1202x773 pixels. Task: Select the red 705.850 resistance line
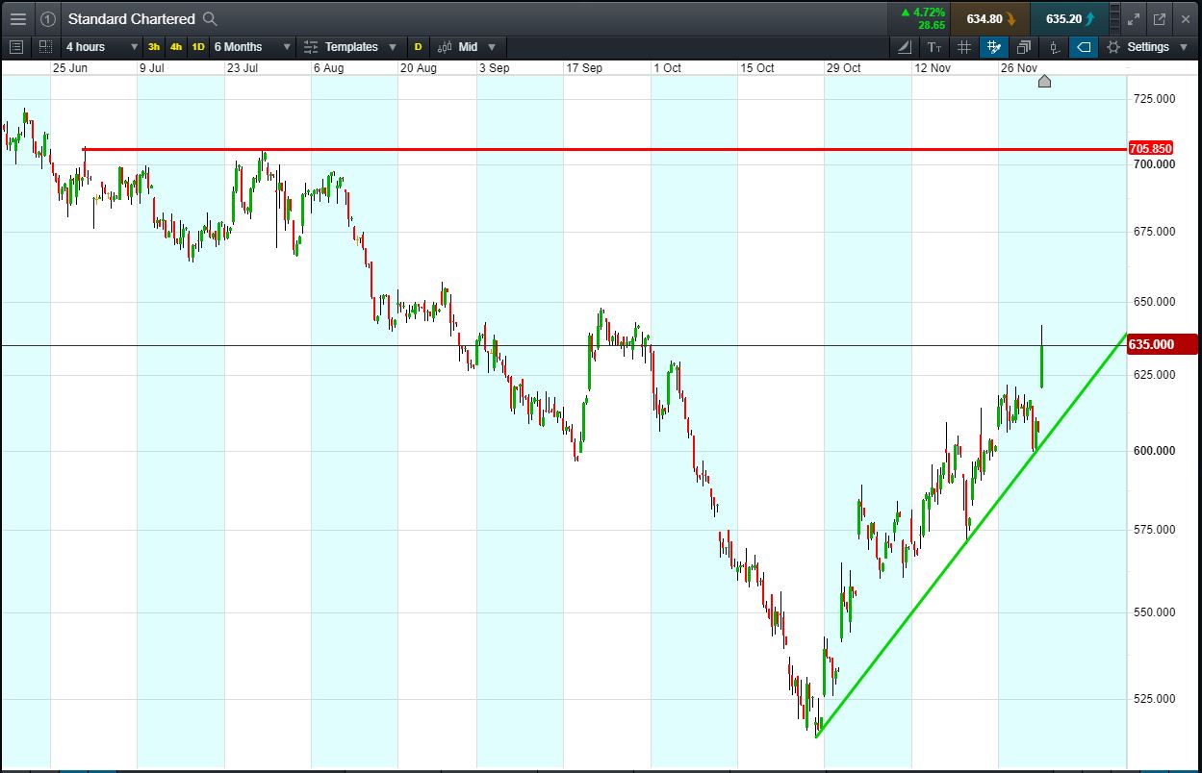[x=604, y=149]
